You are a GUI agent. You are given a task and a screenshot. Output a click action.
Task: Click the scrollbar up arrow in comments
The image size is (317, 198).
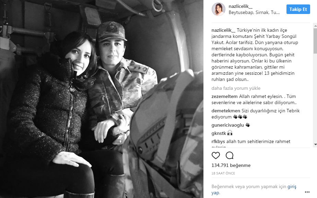(315, 26)
